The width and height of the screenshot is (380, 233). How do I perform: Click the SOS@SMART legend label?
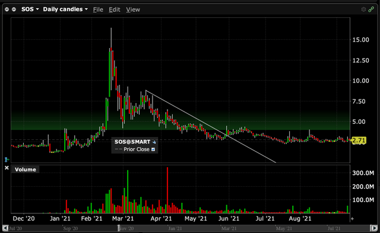pyautogui.click(x=132, y=142)
